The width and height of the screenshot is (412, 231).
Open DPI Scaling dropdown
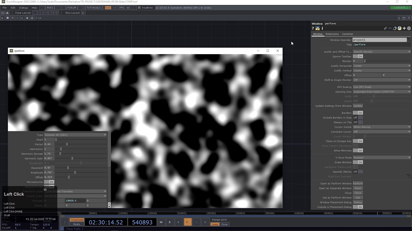tap(382, 87)
